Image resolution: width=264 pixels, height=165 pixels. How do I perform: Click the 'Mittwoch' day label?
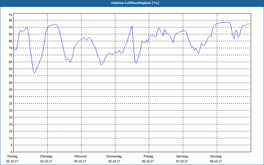click(81, 156)
